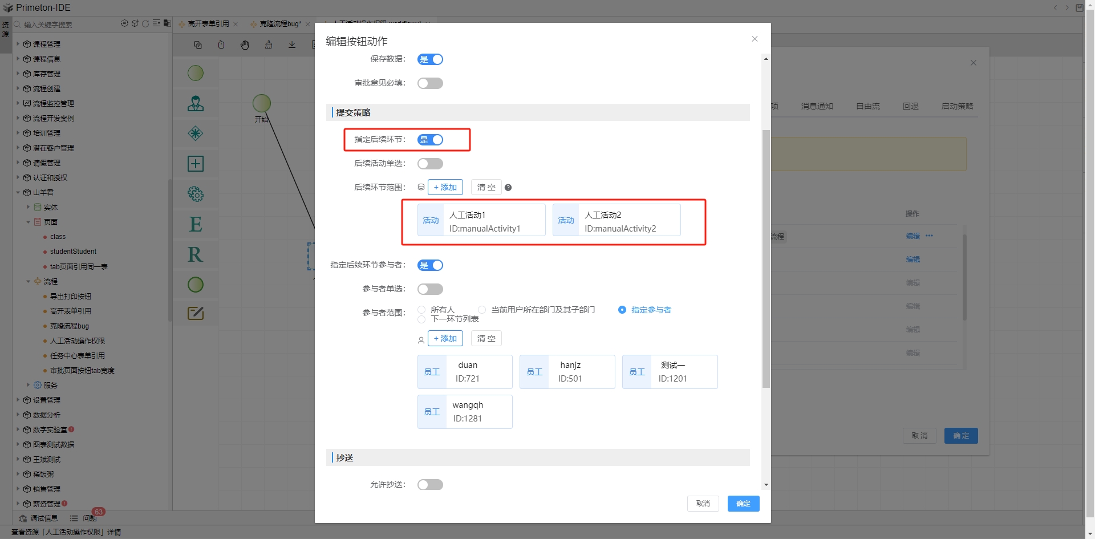Screen dimensions: 1095x539
Task: Activate the hand pan tool
Action: tap(245, 45)
